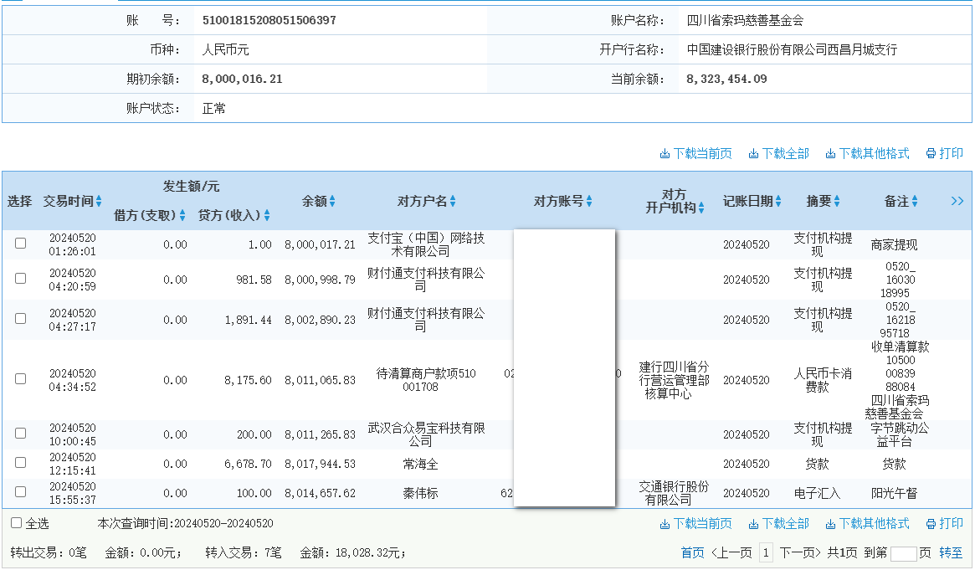Click 选择 column header
This screenshot has height=570, width=975.
tap(19, 202)
